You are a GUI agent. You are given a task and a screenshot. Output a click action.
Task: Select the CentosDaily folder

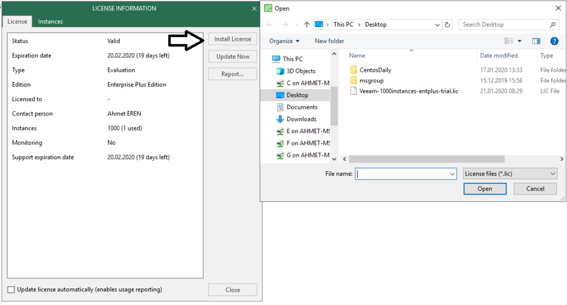[375, 70]
